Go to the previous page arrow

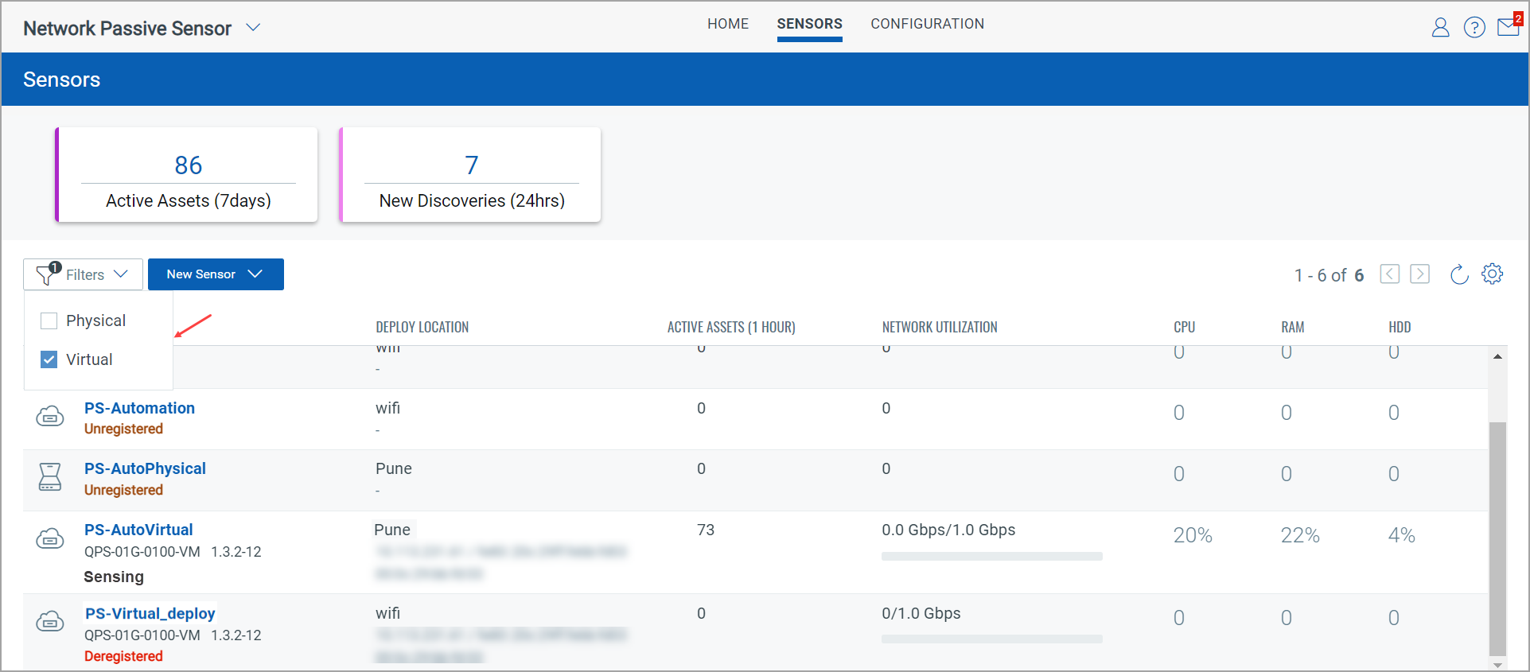point(1389,274)
